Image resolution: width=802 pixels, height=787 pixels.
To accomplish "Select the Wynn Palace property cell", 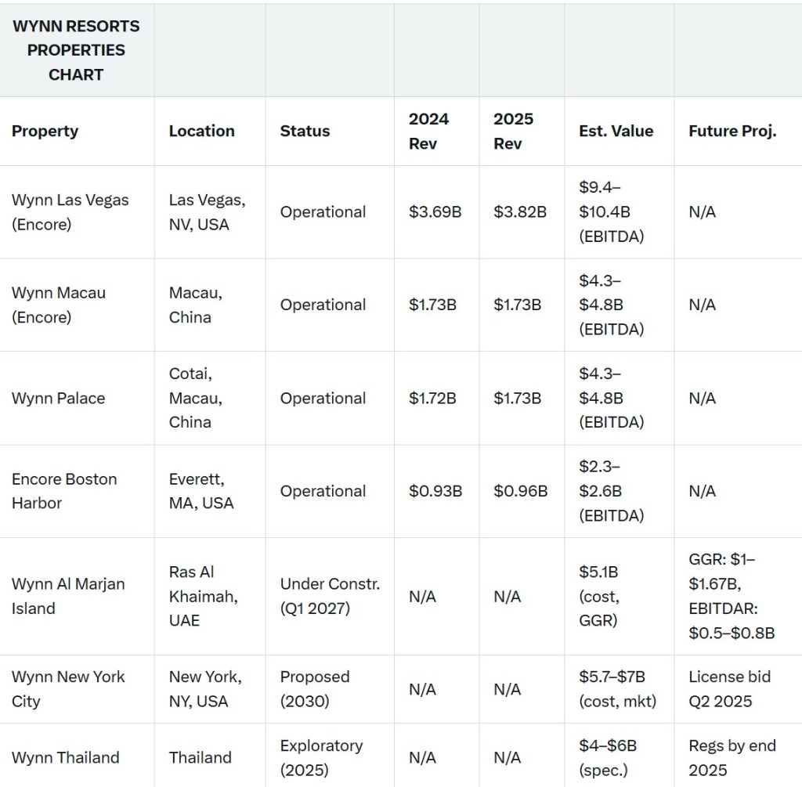I will point(58,398).
